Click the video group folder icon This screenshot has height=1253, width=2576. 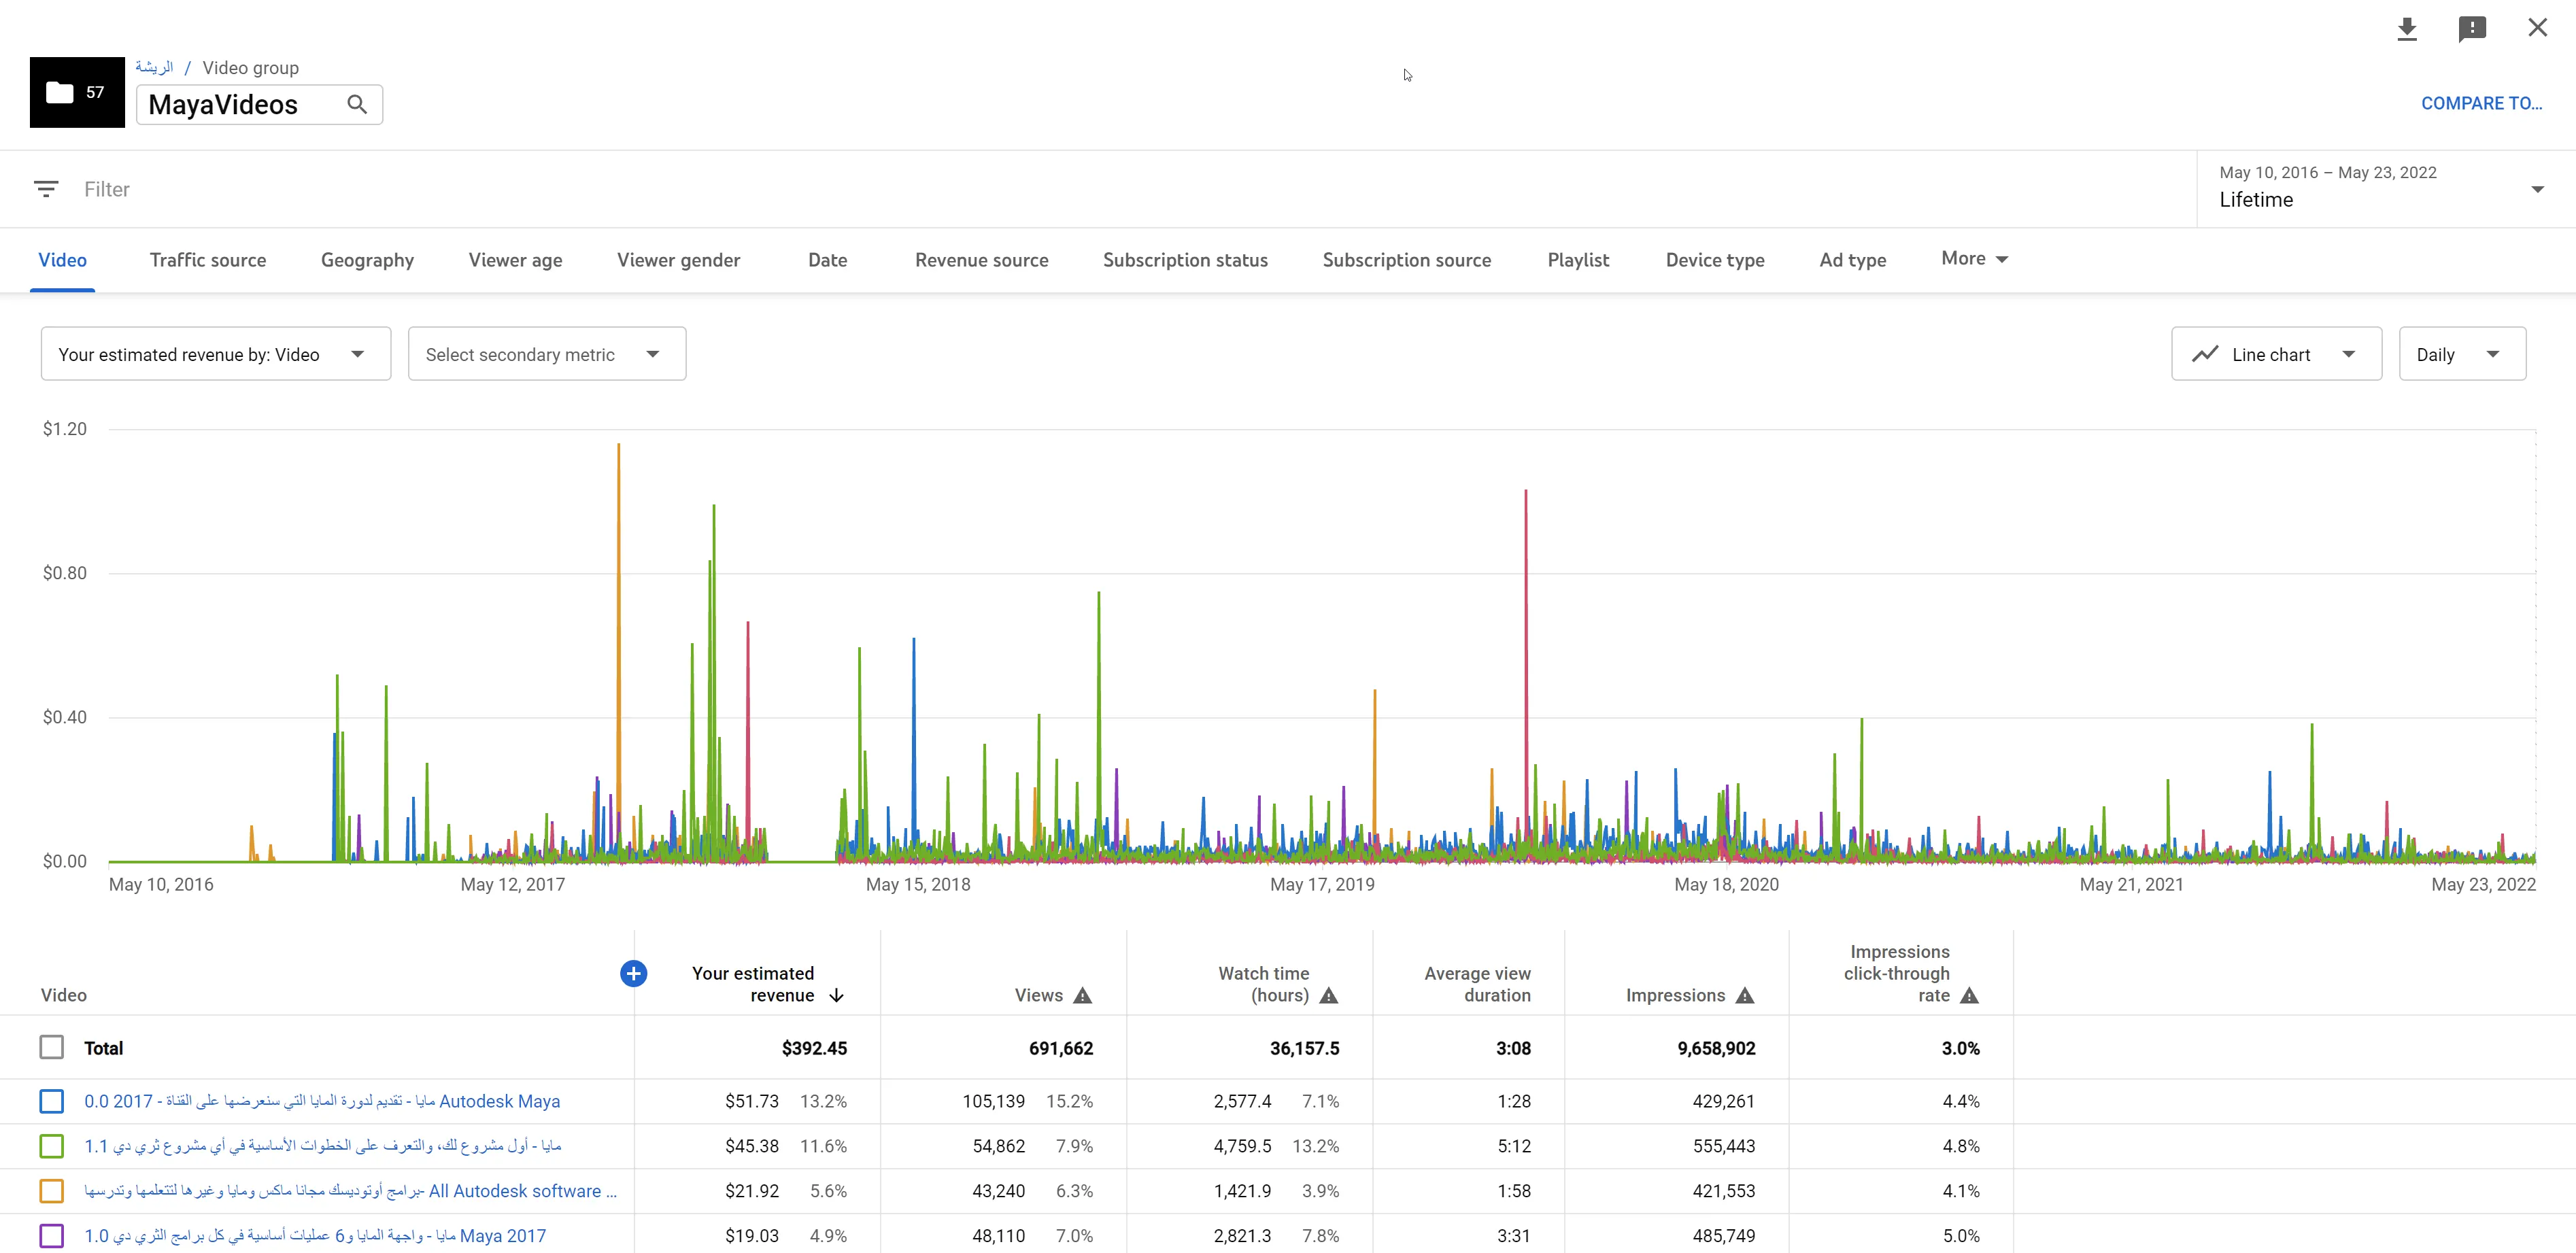pyautogui.click(x=60, y=92)
